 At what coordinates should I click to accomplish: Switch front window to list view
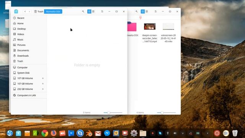click(93, 11)
